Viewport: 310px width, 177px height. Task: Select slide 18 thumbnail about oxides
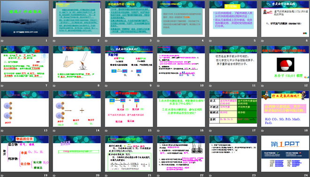point(285,108)
